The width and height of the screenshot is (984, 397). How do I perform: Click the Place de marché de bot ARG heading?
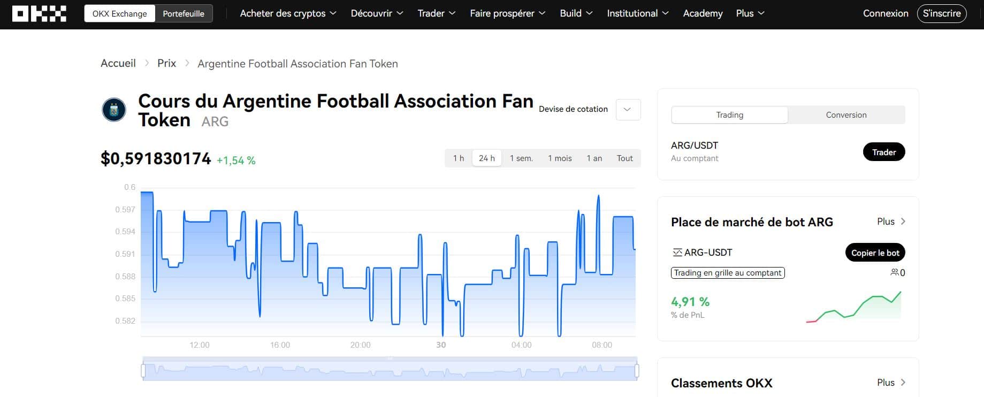point(752,222)
